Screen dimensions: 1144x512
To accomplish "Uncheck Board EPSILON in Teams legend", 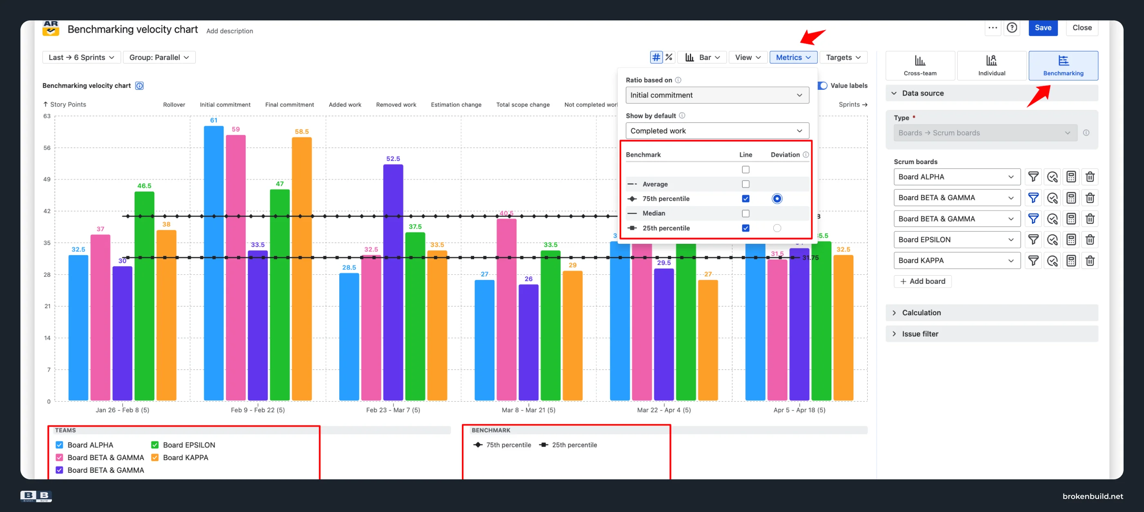I will 155,445.
